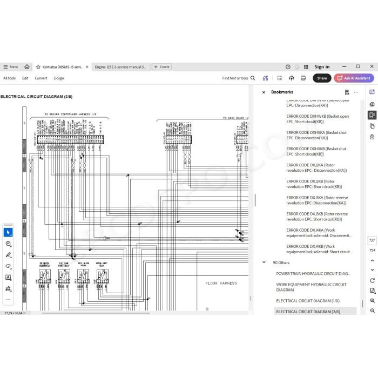The width and height of the screenshot is (378, 378).
Task: Select the arrow Select tool
Action: 8,232
